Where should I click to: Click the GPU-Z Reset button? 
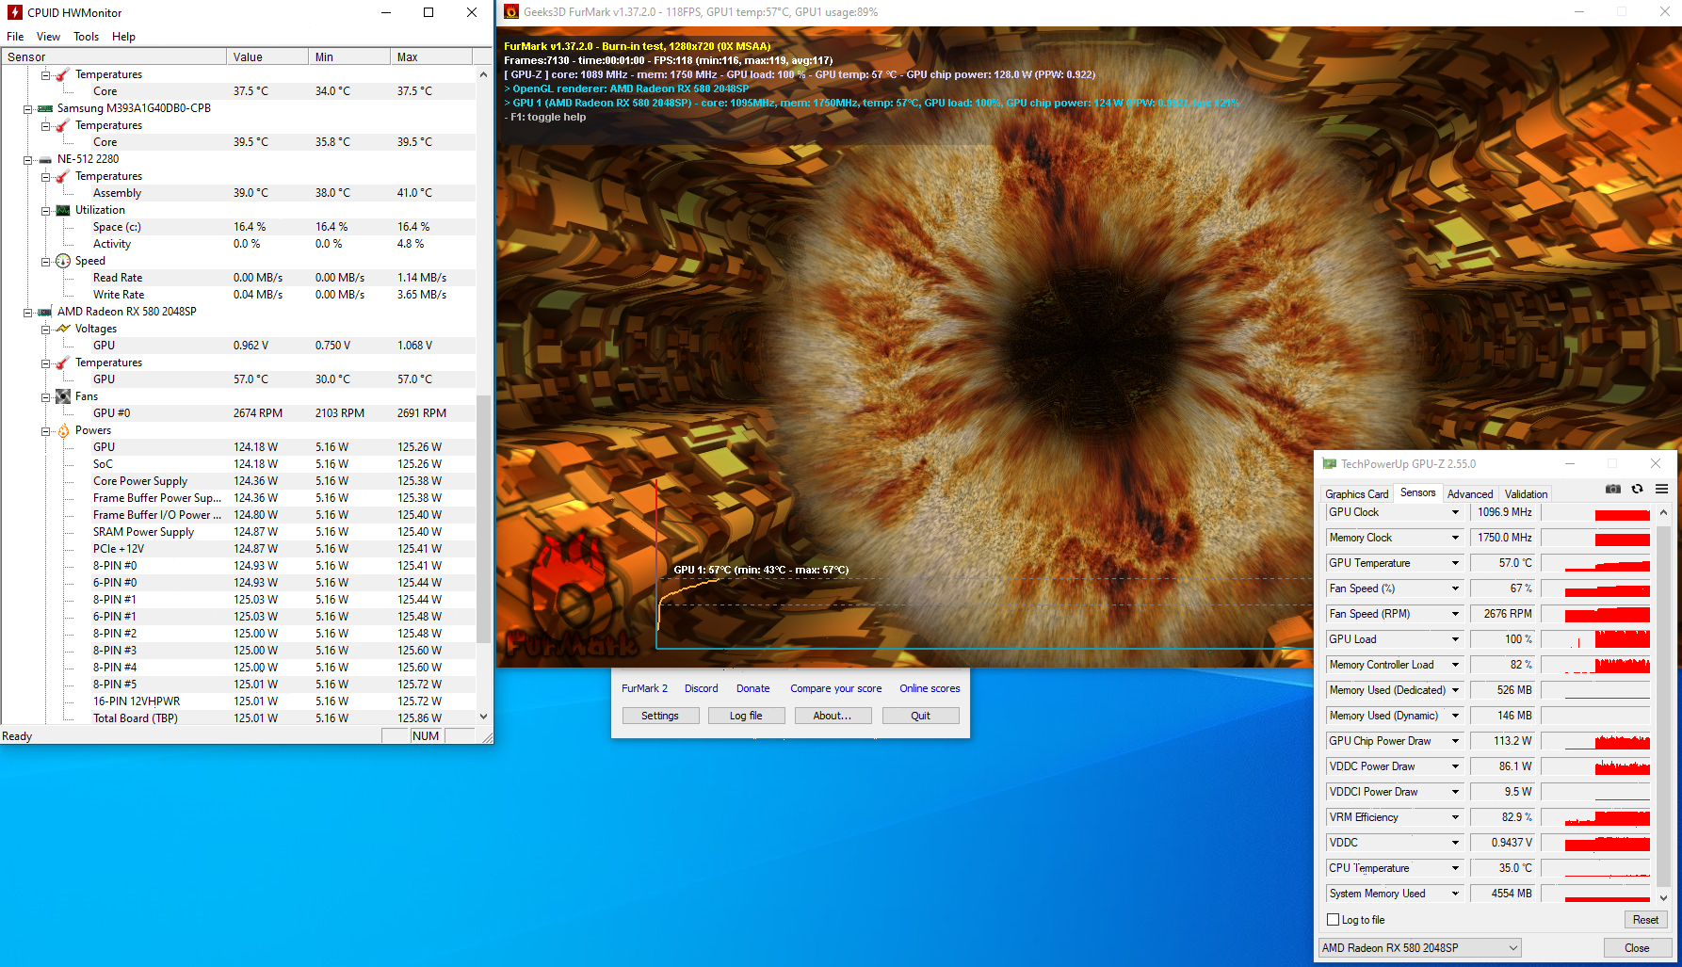[1645, 920]
